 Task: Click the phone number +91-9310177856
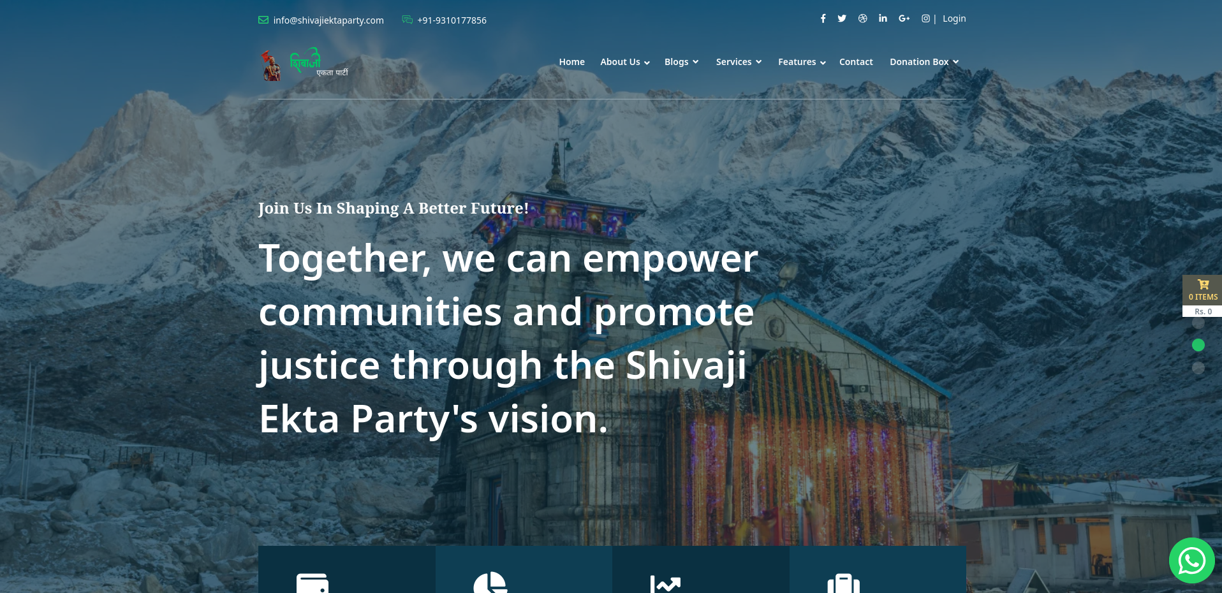(x=452, y=20)
